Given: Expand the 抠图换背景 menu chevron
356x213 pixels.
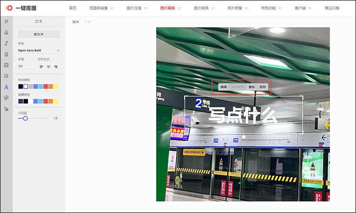Looking at the screenshot, I should pyautogui.click(x=112, y=8).
